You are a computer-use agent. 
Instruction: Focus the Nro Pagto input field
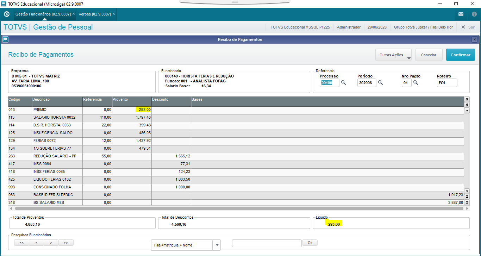point(407,83)
